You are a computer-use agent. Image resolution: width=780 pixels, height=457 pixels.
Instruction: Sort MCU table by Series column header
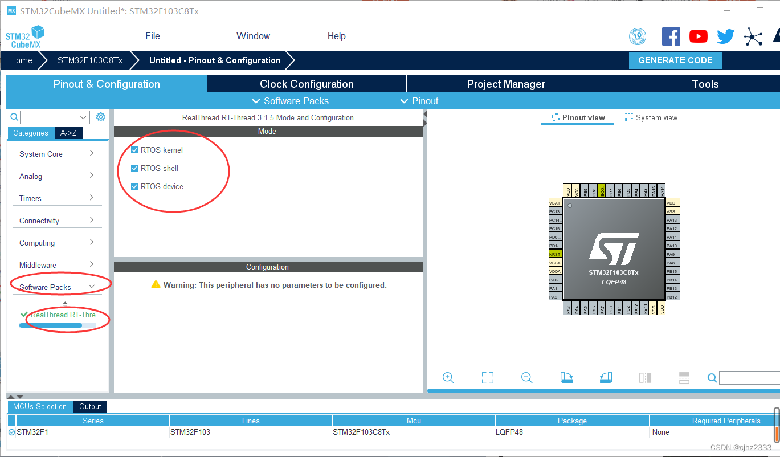93,421
